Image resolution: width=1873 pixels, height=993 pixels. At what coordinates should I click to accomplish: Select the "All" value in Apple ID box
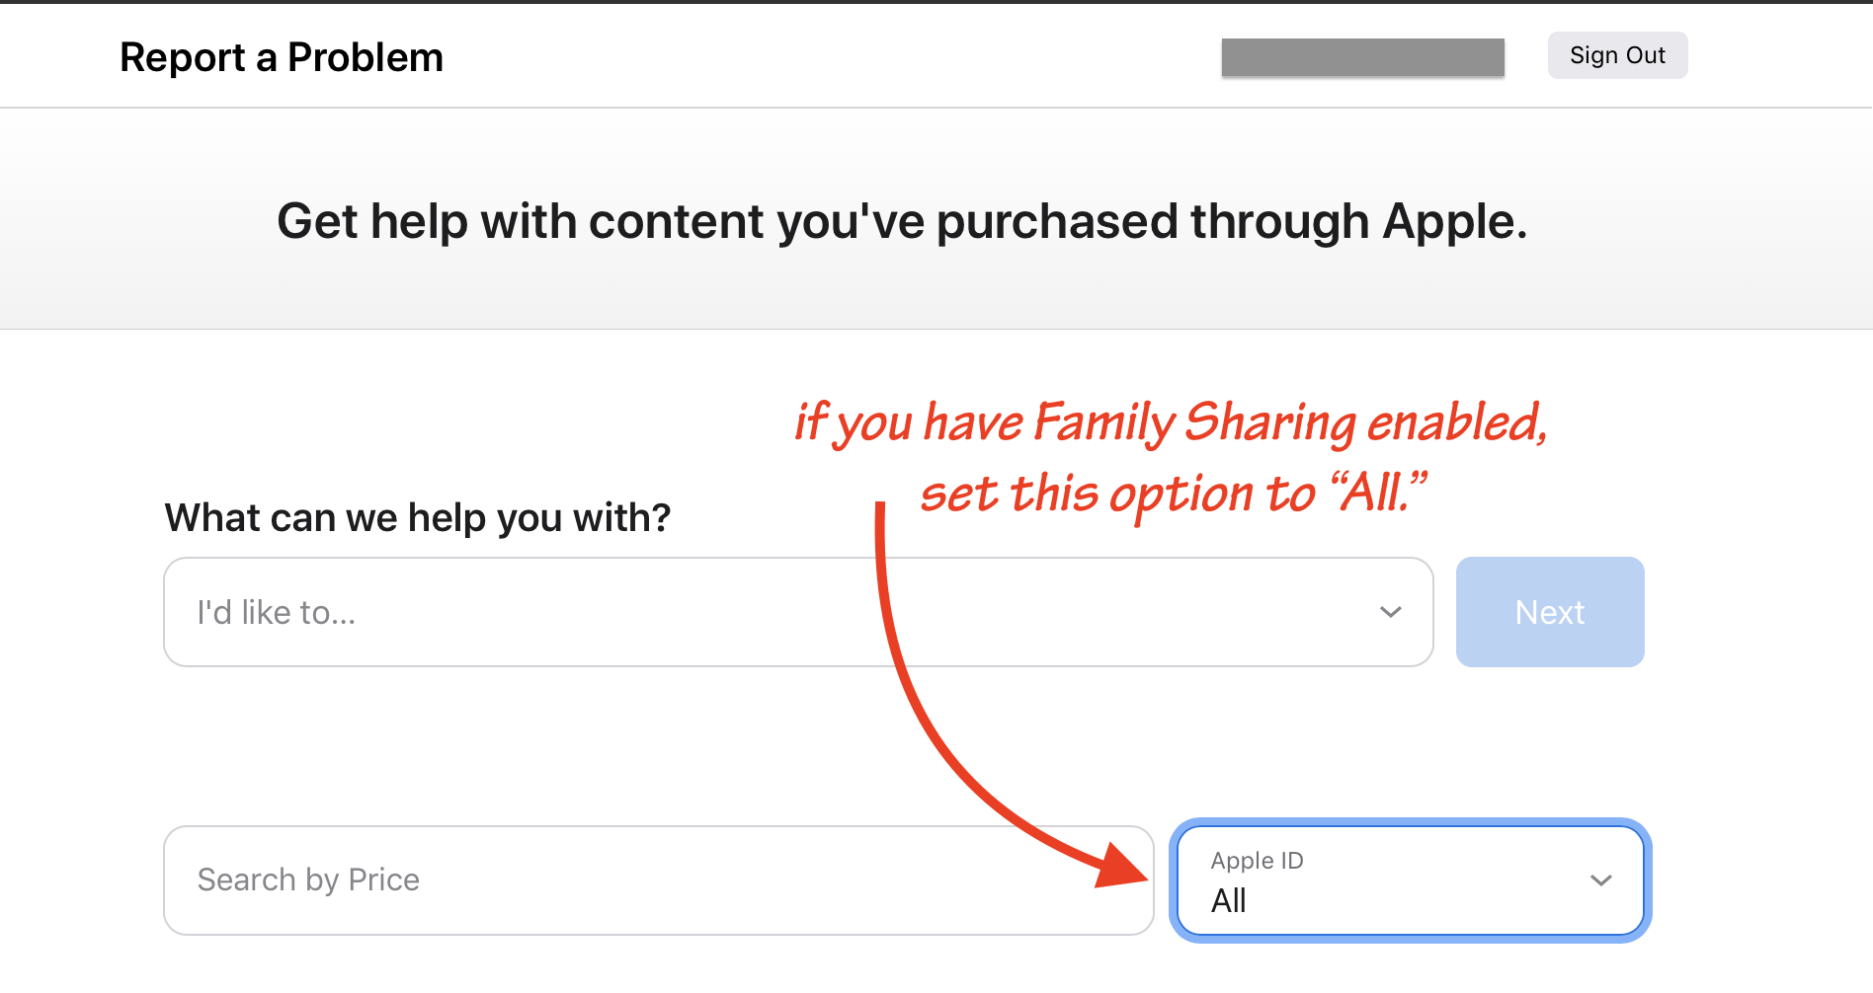(1229, 901)
